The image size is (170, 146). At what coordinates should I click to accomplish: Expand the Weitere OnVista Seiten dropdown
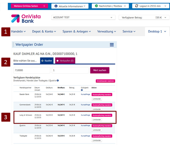pyautogui.click(x=29, y=6)
